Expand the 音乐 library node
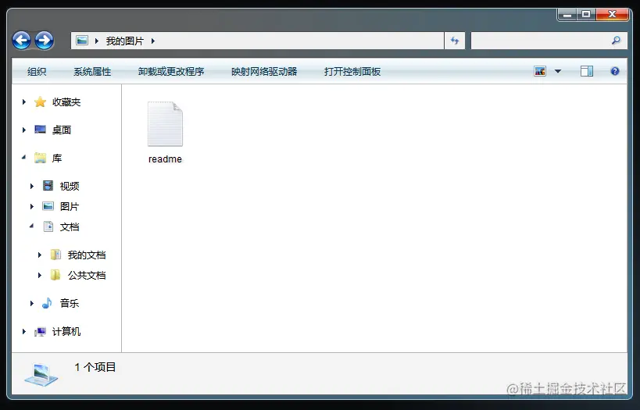 click(32, 303)
